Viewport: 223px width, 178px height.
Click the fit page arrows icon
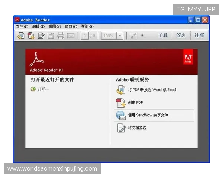click(x=133, y=36)
